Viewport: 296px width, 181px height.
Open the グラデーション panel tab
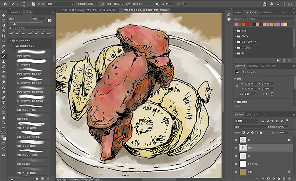click(267, 12)
